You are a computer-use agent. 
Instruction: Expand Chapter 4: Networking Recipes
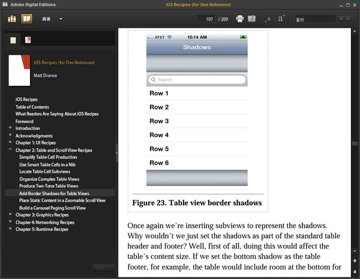(x=10, y=221)
